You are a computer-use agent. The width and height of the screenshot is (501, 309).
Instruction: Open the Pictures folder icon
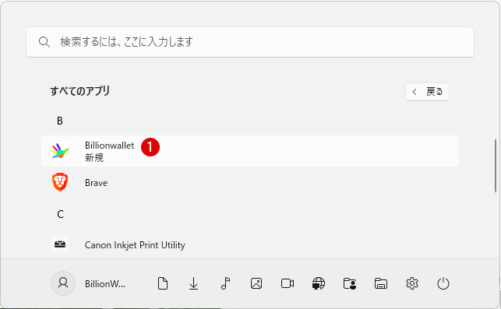pos(256,283)
